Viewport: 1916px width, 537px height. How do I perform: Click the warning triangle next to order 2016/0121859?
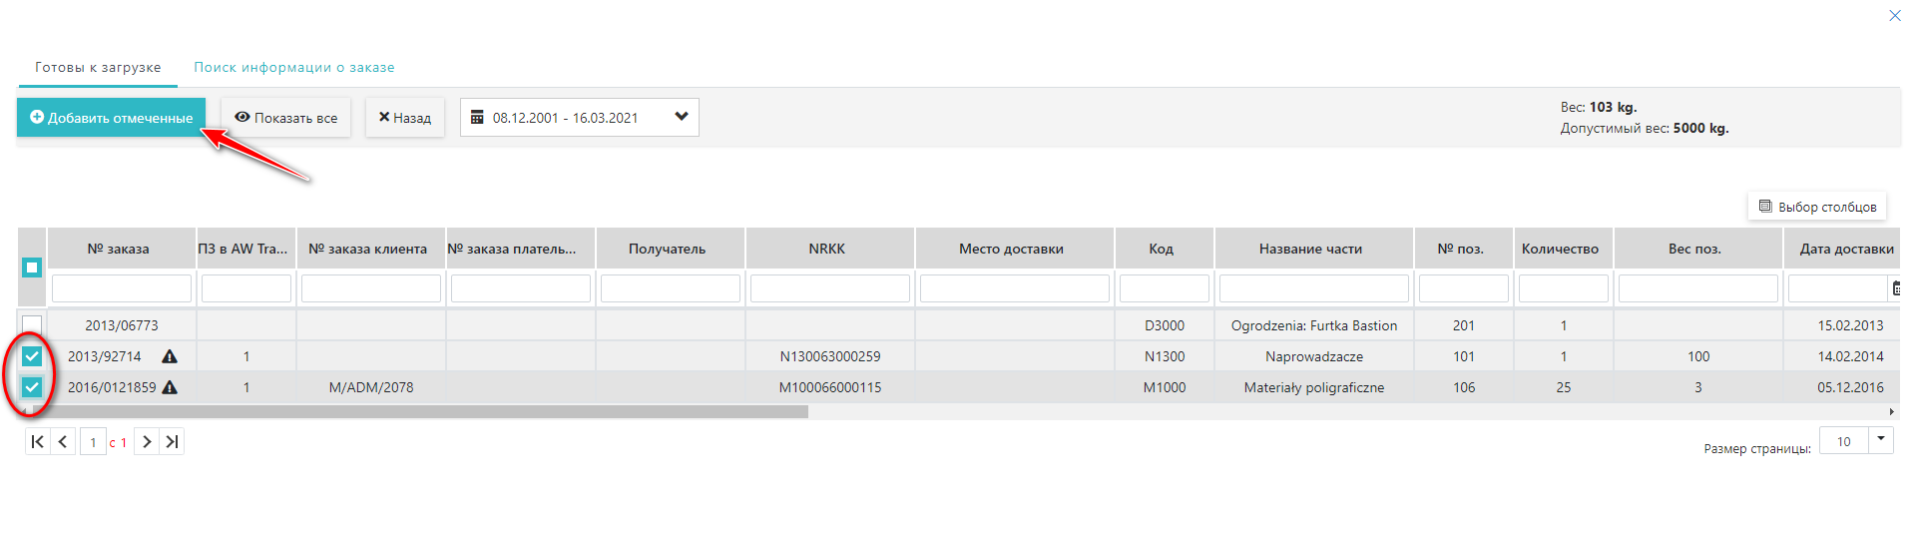pyautogui.click(x=170, y=387)
